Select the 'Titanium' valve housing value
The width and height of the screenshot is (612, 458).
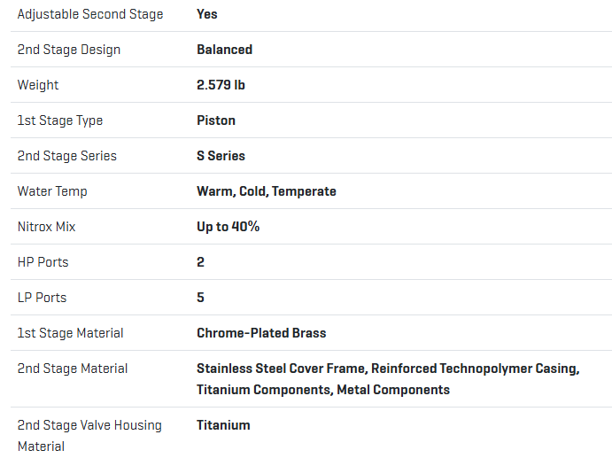[223, 425]
